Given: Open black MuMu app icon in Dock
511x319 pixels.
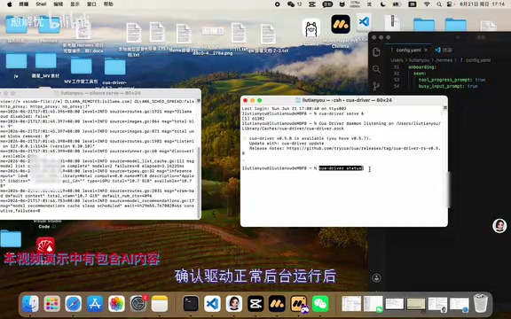Looking at the screenshot, I should (x=277, y=304).
